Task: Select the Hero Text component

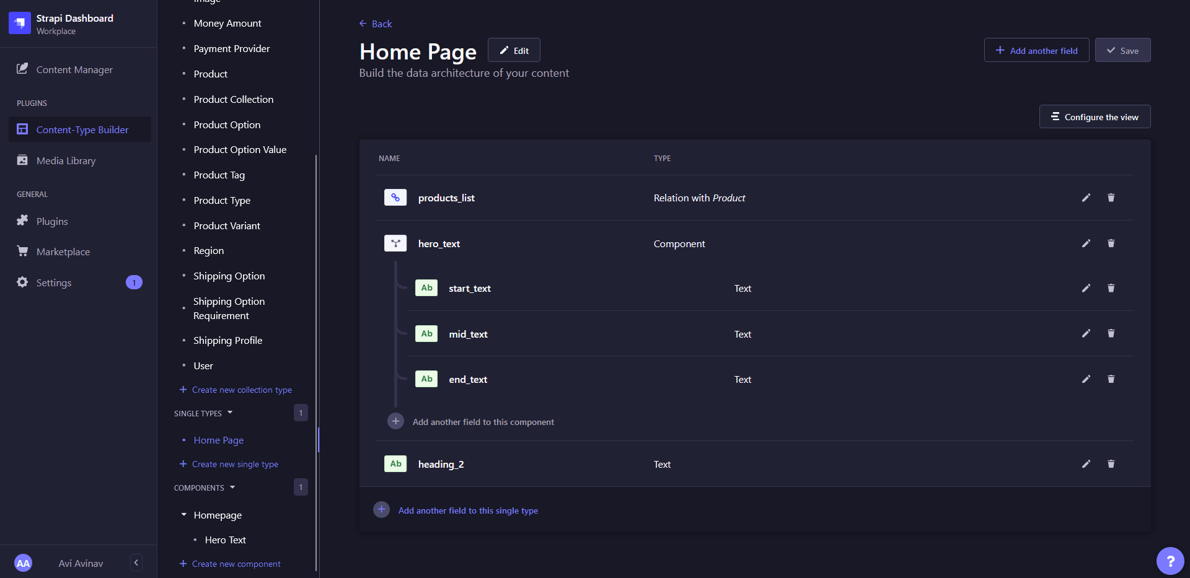Action: (225, 540)
